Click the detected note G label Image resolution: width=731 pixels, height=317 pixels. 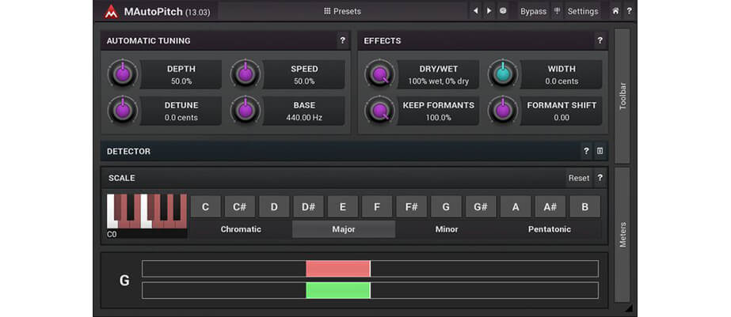[124, 280]
